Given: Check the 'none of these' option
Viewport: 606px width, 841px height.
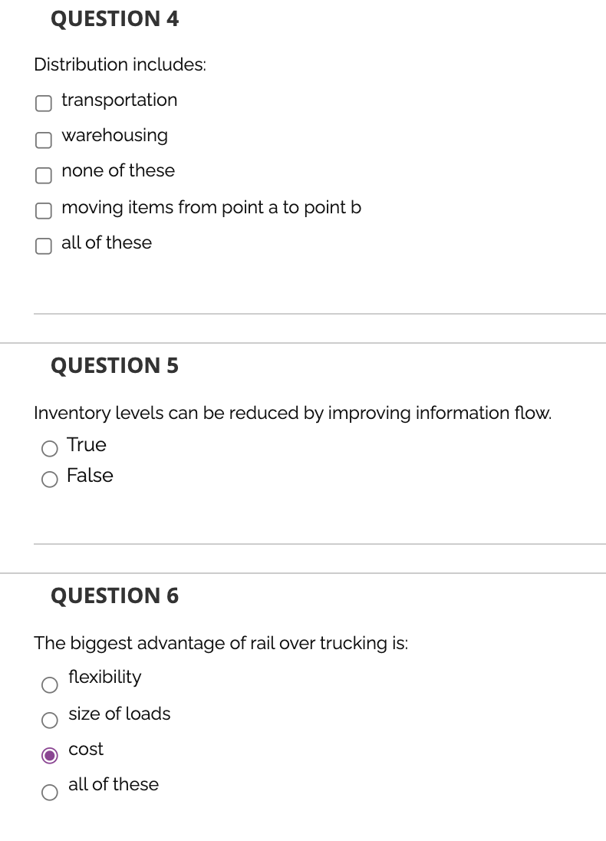Looking at the screenshot, I should [x=43, y=174].
